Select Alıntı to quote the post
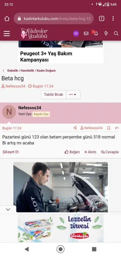This screenshot has height=256, width=121. coord(90,152)
